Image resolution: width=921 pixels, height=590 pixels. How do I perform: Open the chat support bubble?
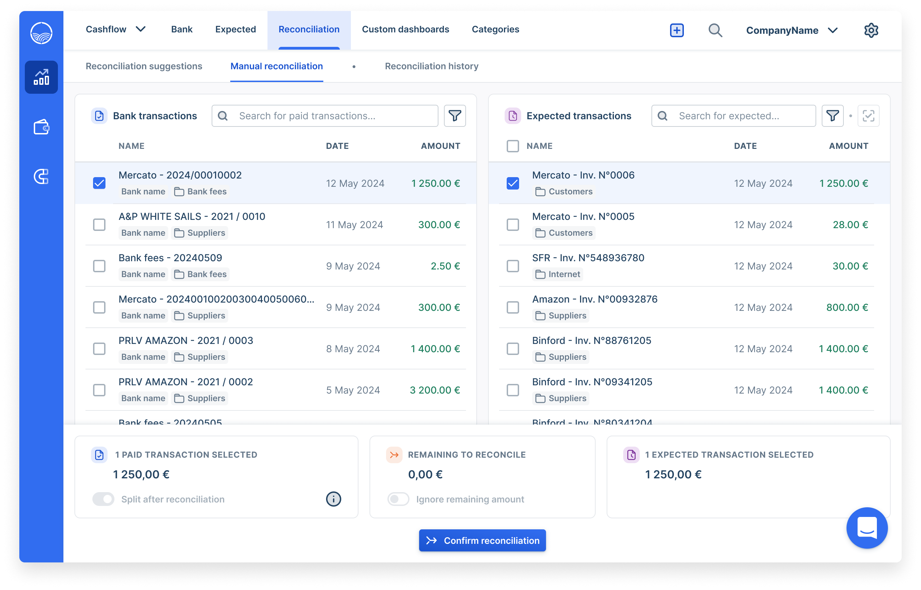[x=867, y=528]
